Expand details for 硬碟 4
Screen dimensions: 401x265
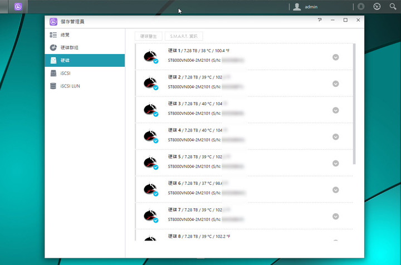[x=335, y=137]
